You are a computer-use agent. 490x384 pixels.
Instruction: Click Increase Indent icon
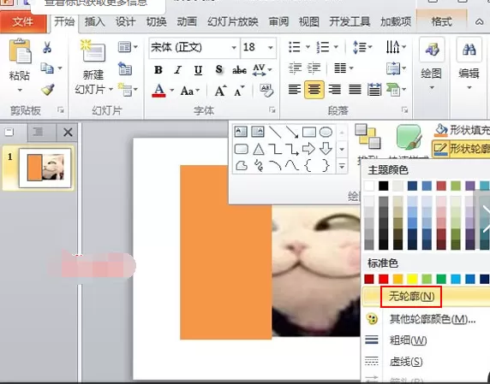click(x=314, y=68)
